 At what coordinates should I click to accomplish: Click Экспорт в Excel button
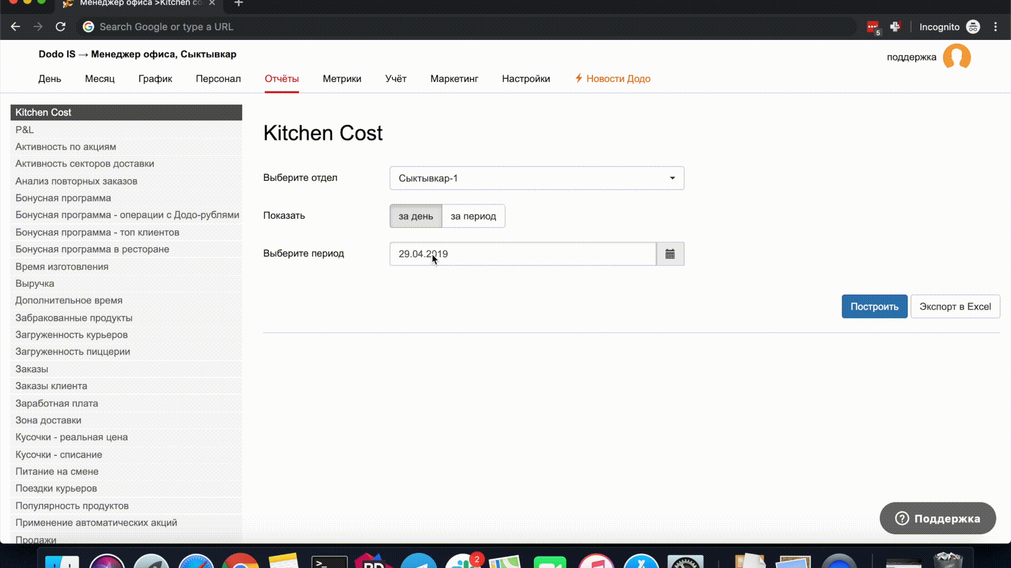955,306
